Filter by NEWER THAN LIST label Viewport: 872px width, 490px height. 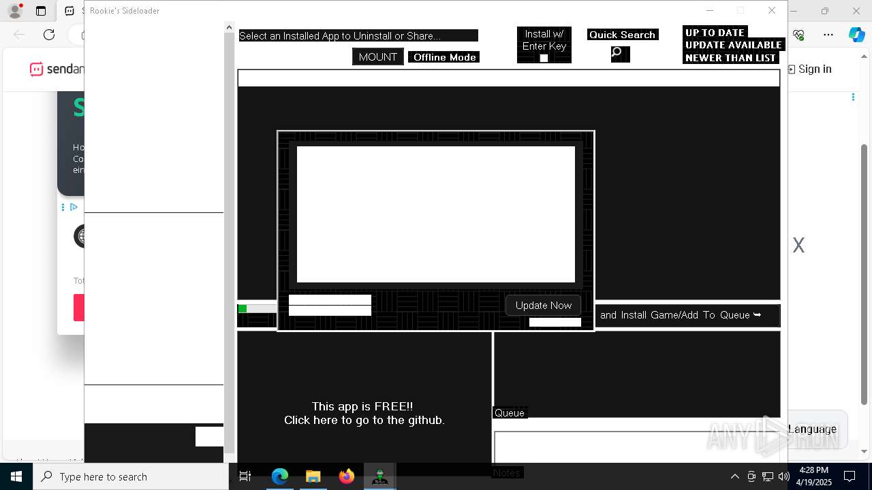[x=730, y=58]
